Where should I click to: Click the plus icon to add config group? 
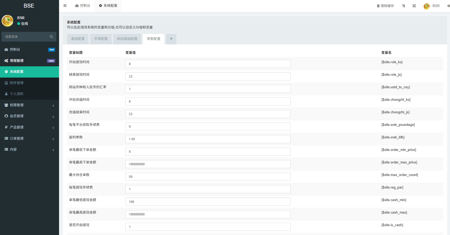tap(171, 39)
